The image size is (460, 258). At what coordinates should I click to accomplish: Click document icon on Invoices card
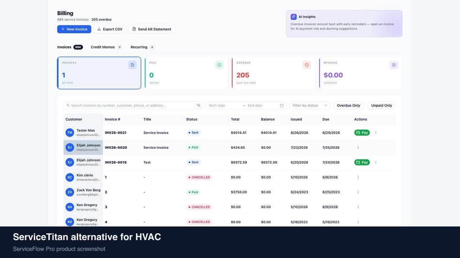click(x=132, y=65)
